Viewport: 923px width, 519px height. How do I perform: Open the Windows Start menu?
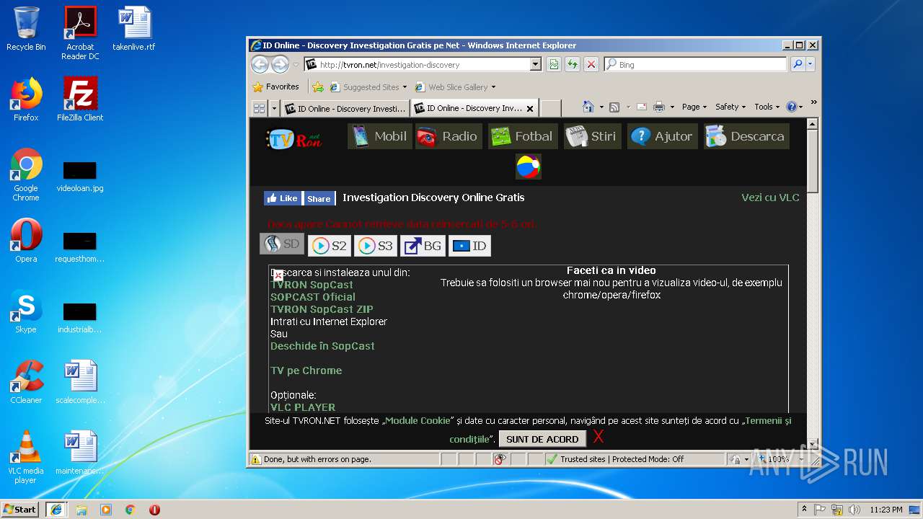pos(21,510)
